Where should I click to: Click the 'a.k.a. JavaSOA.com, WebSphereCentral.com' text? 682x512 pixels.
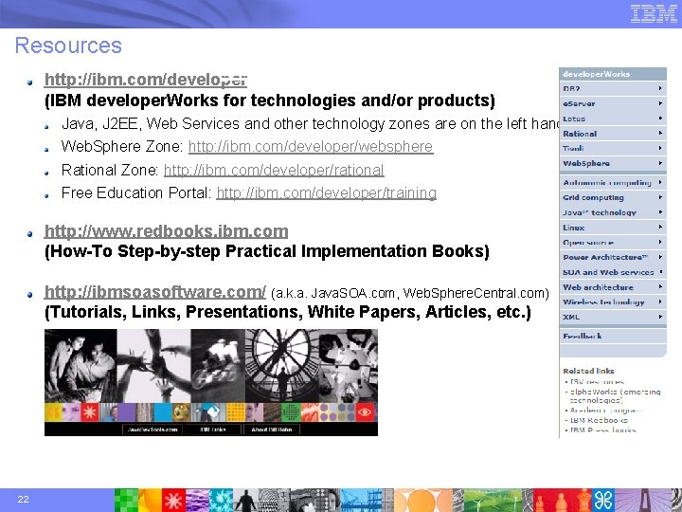pos(410,293)
